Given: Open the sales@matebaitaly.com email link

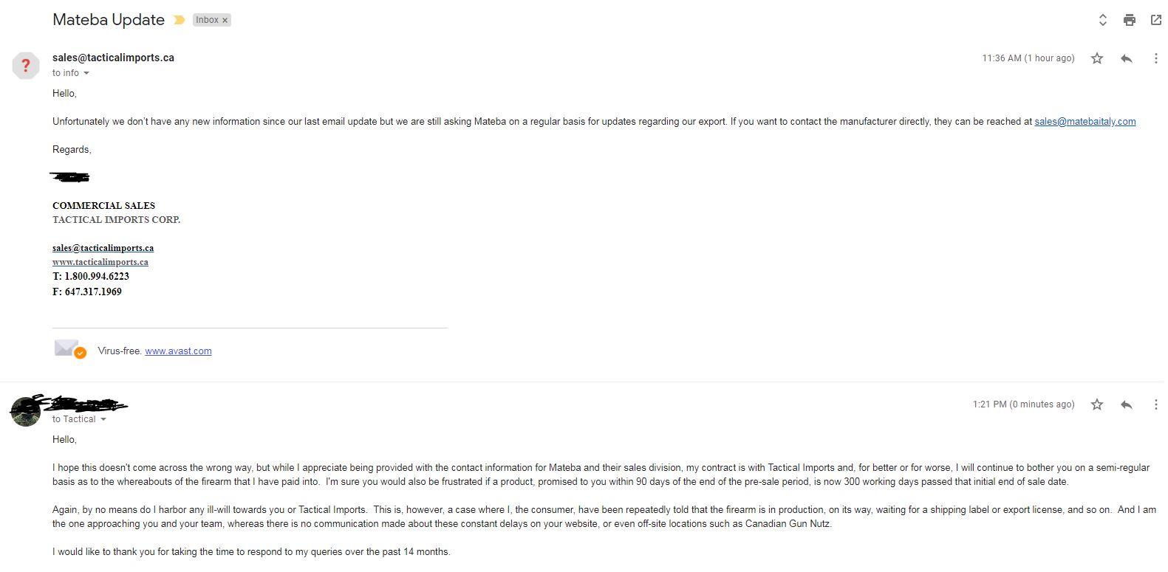Looking at the screenshot, I should pos(1085,122).
